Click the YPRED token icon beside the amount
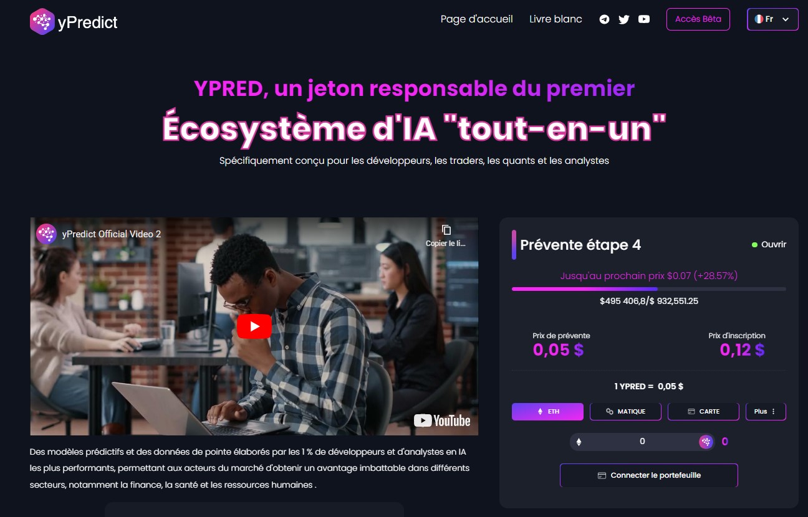Screen dimensions: 808x517 pyautogui.click(x=706, y=442)
